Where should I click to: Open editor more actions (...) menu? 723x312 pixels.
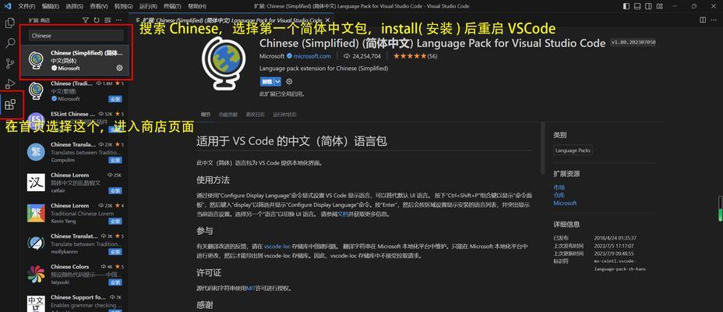715,19
